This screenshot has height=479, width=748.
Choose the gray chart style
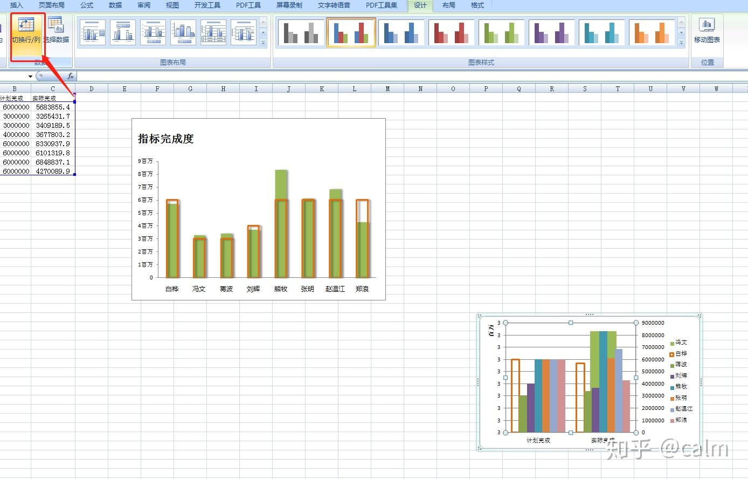(301, 32)
